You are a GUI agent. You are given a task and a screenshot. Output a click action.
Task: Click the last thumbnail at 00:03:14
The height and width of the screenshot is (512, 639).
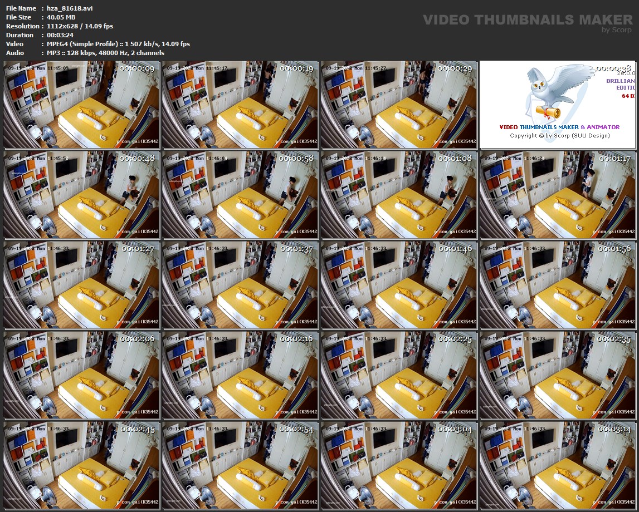558,465
